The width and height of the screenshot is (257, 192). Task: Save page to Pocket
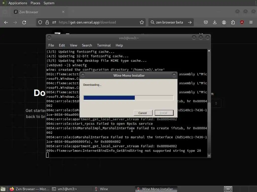click(x=206, y=22)
